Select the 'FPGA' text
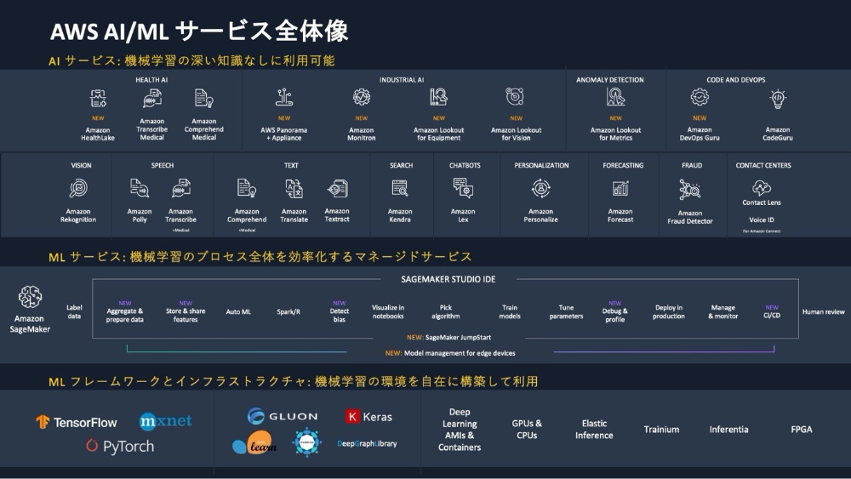Viewport: 851px width, 479px height. pyautogui.click(x=802, y=430)
